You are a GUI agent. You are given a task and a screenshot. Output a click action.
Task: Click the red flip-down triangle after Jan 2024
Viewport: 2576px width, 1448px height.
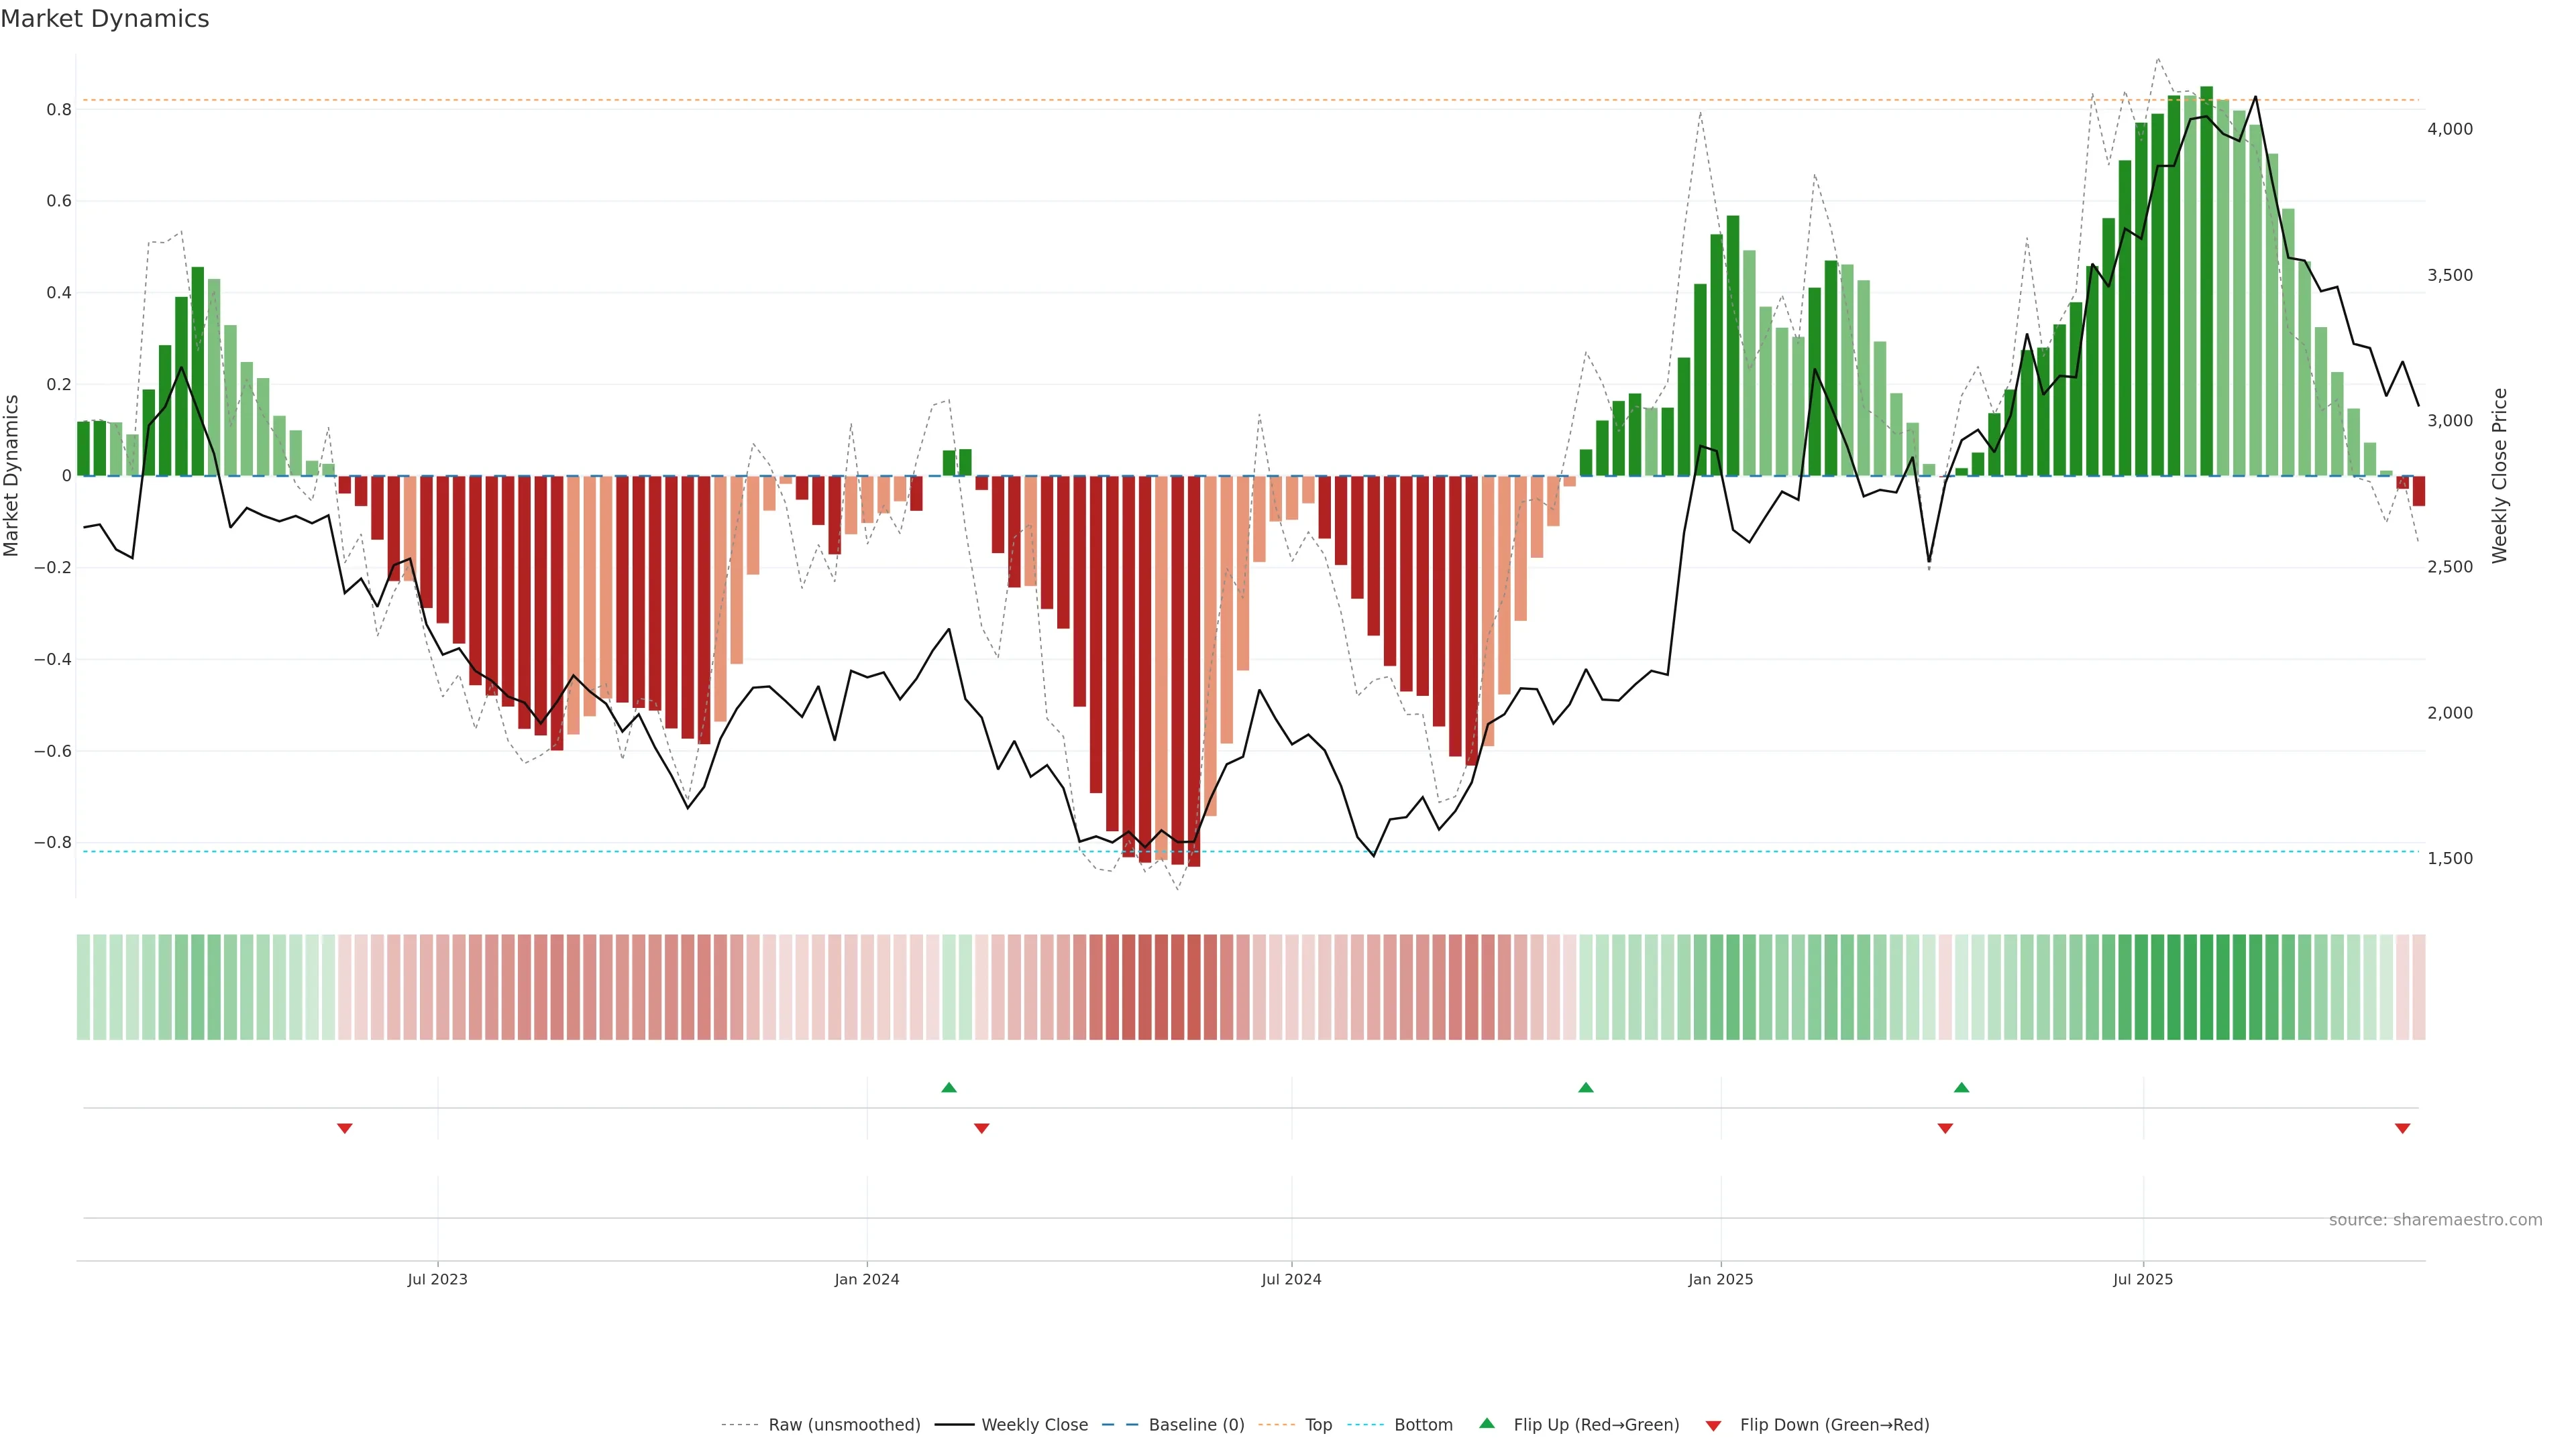(x=981, y=1128)
